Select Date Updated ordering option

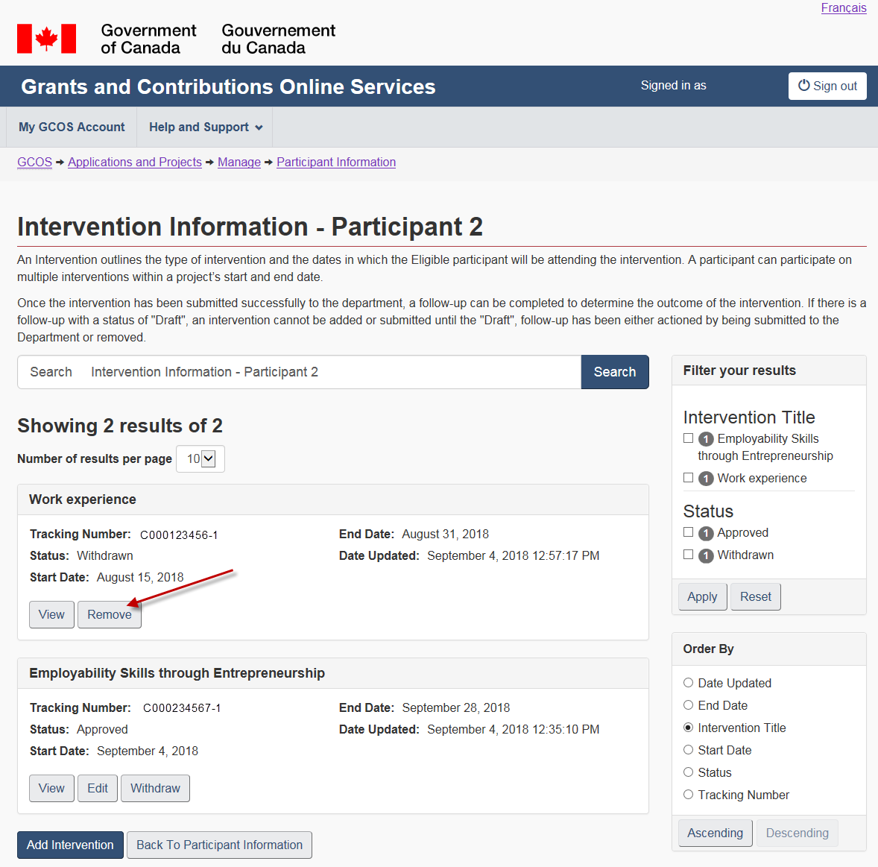pos(688,683)
